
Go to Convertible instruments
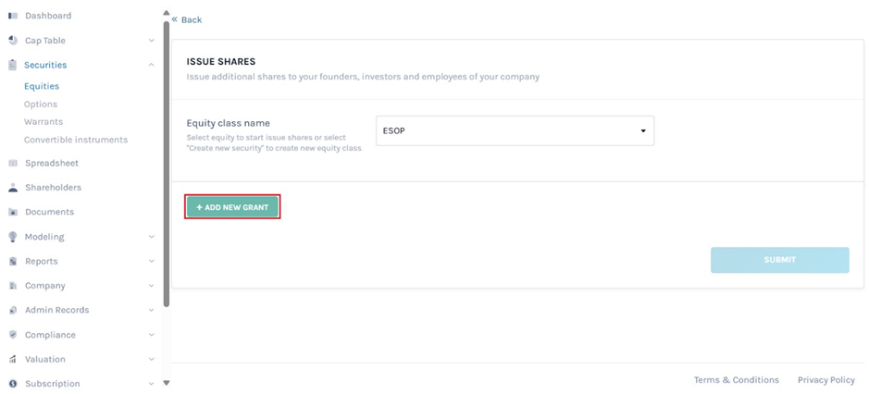click(76, 140)
